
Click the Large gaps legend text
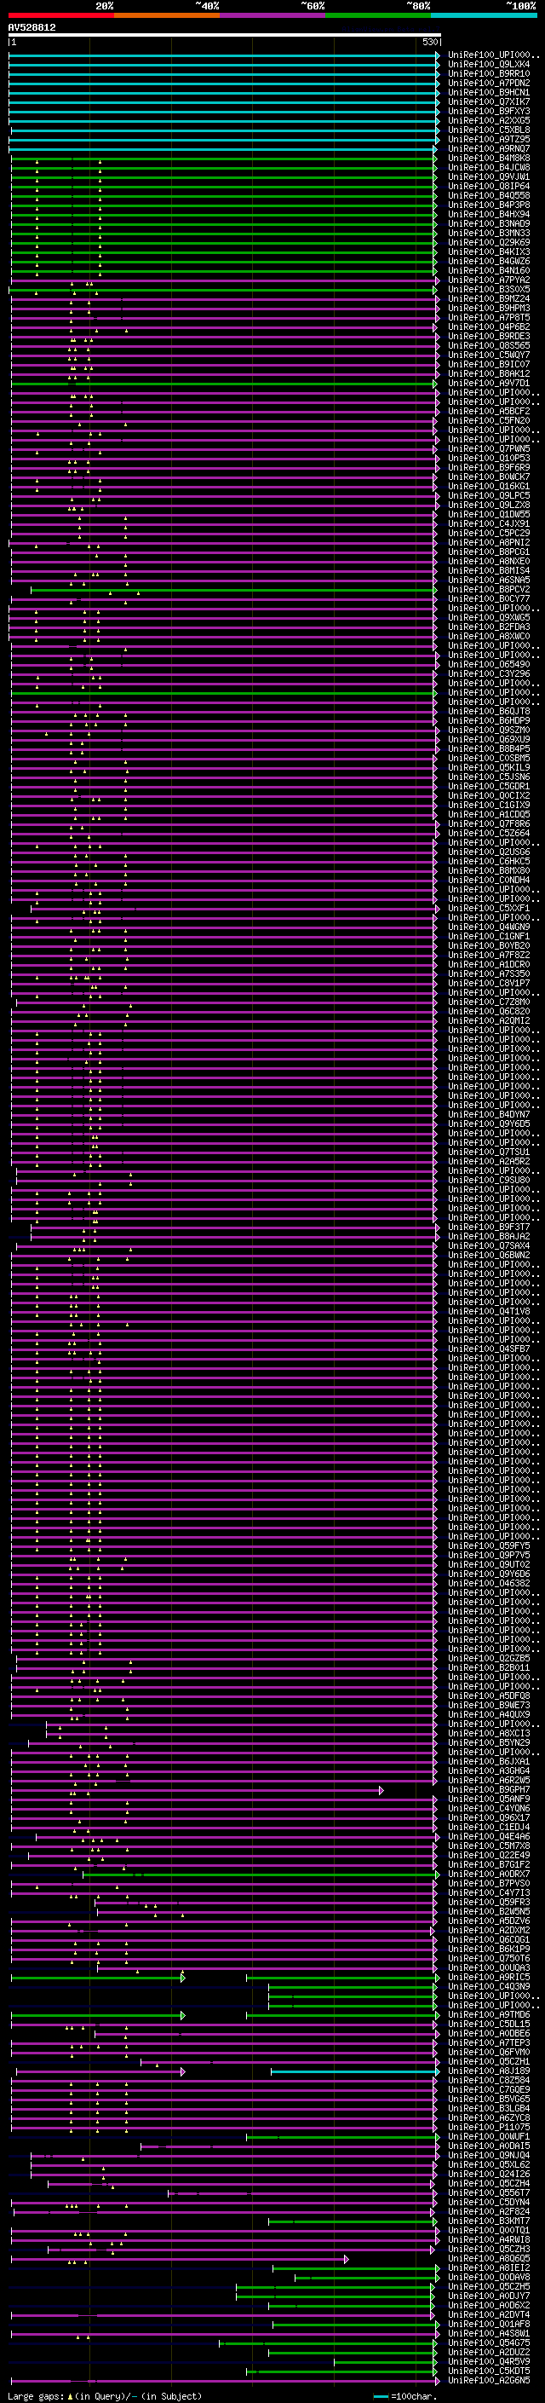105,2395
